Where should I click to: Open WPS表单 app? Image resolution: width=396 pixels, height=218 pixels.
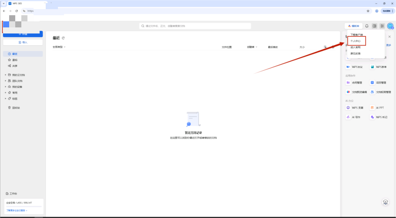pos(379,67)
